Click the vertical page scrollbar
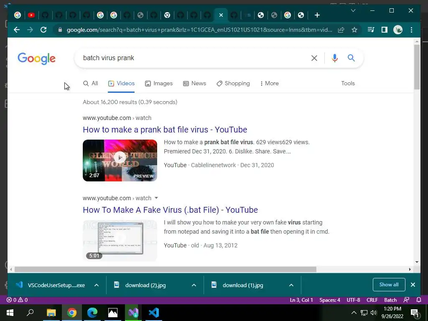 [417, 67]
